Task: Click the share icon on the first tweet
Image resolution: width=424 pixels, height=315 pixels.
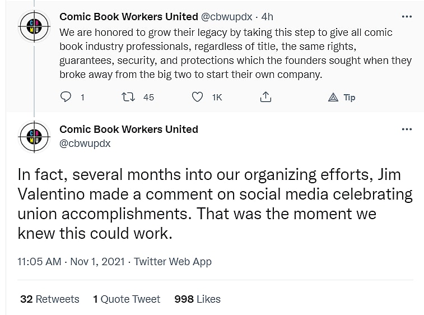Action: click(265, 97)
